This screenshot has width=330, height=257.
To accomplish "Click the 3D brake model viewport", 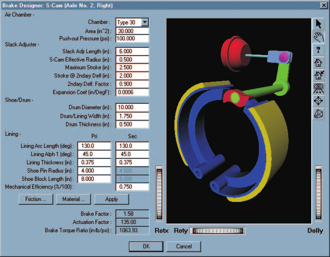I will coord(239,121).
